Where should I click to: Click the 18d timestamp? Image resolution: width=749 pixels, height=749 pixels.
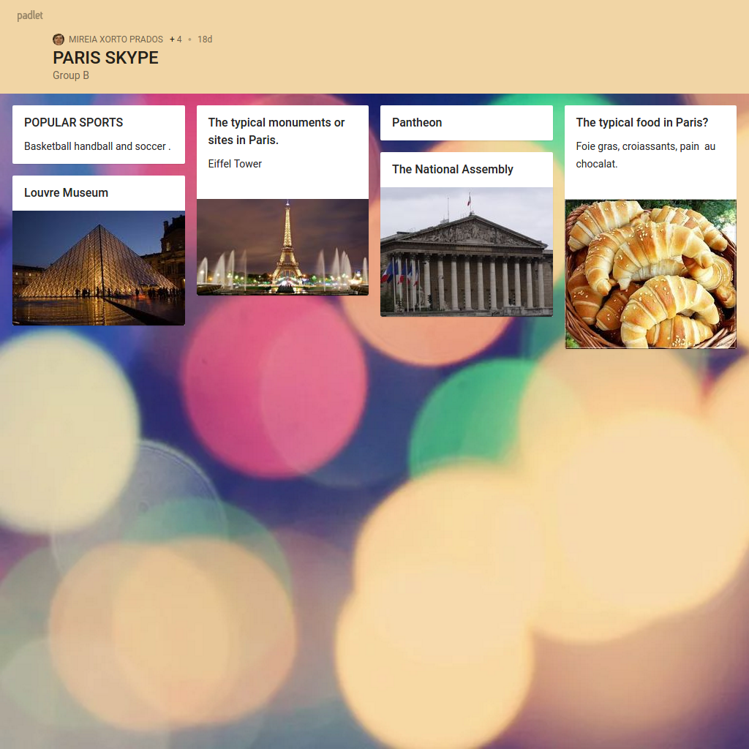click(x=205, y=39)
